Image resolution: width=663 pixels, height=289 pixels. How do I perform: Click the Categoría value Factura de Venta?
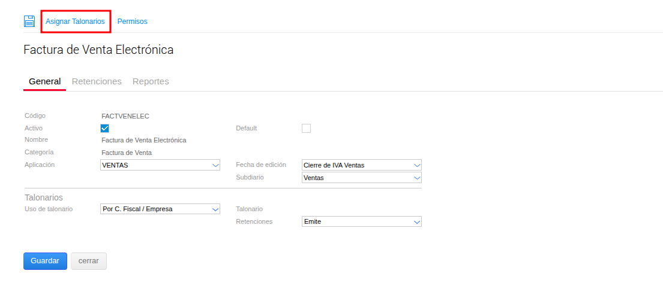click(x=127, y=153)
